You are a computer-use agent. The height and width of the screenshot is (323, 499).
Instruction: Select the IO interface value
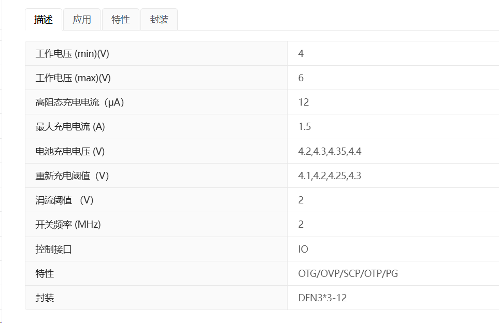click(303, 249)
